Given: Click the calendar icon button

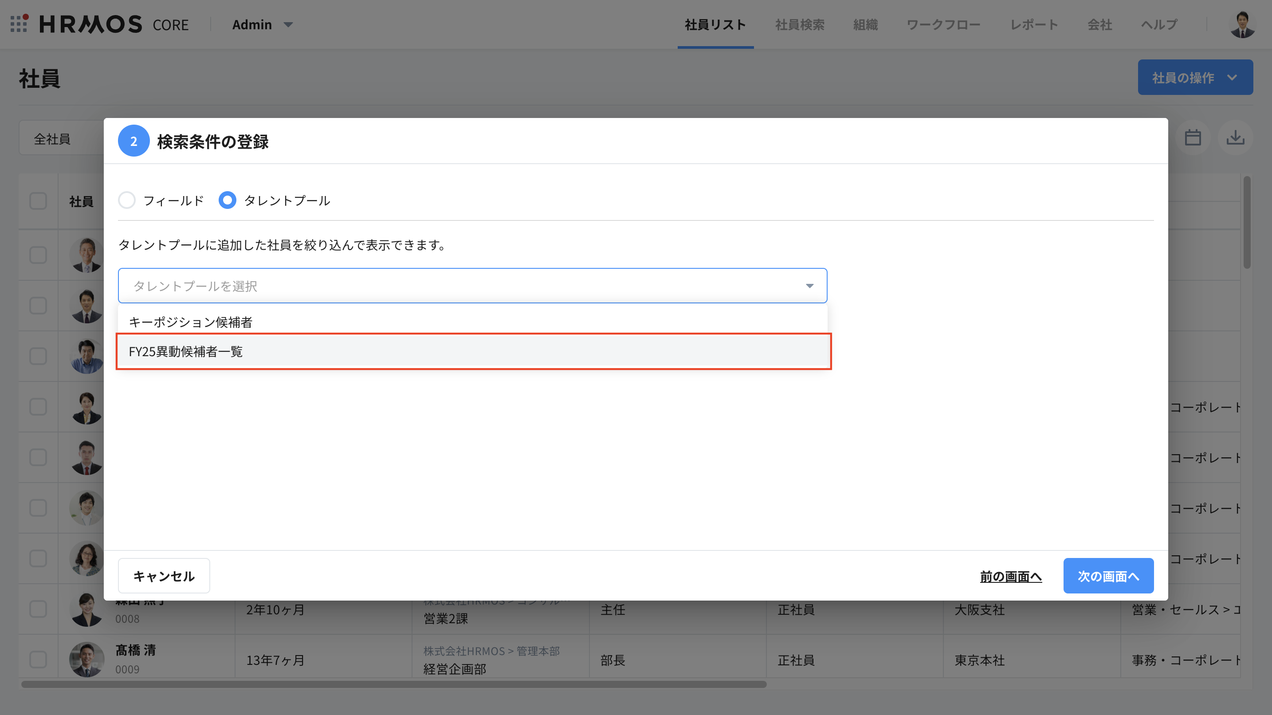Looking at the screenshot, I should coord(1193,138).
